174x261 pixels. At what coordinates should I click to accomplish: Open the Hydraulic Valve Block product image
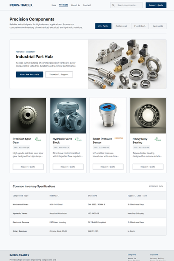(x=68, y=116)
